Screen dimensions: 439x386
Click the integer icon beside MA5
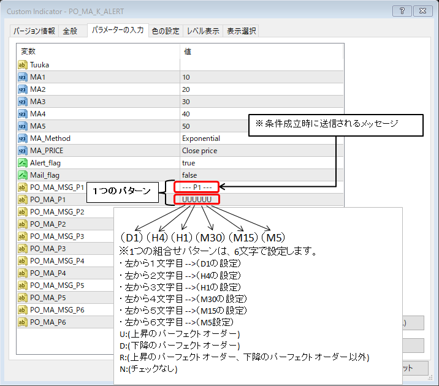pos(23,126)
